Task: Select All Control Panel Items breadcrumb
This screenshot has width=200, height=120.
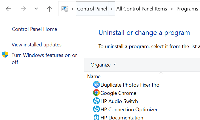Action: 142,9
